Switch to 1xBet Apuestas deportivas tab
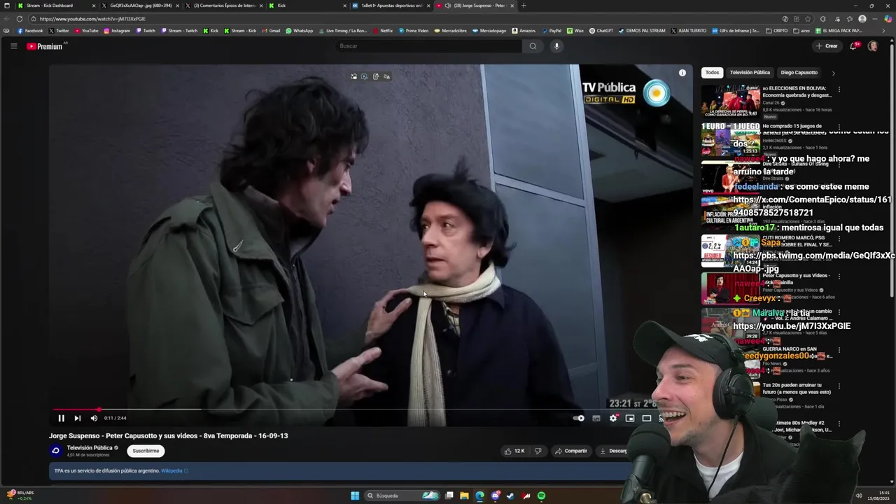896x504 pixels. pyautogui.click(x=391, y=6)
